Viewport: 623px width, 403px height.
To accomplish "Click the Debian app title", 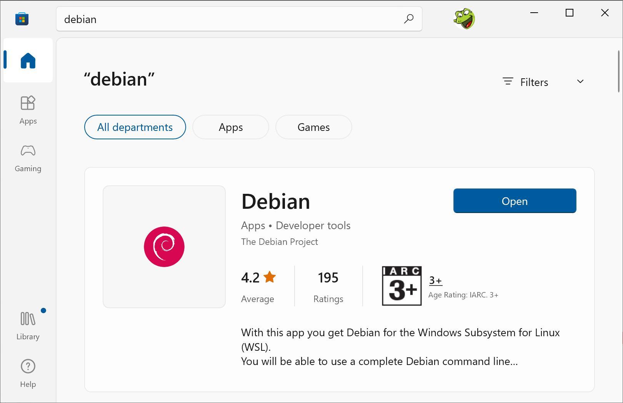I will (x=275, y=201).
